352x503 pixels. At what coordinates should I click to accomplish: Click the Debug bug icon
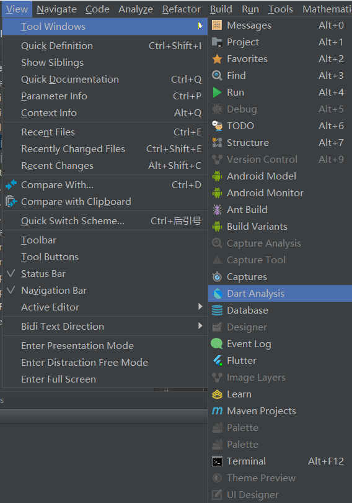(217, 109)
